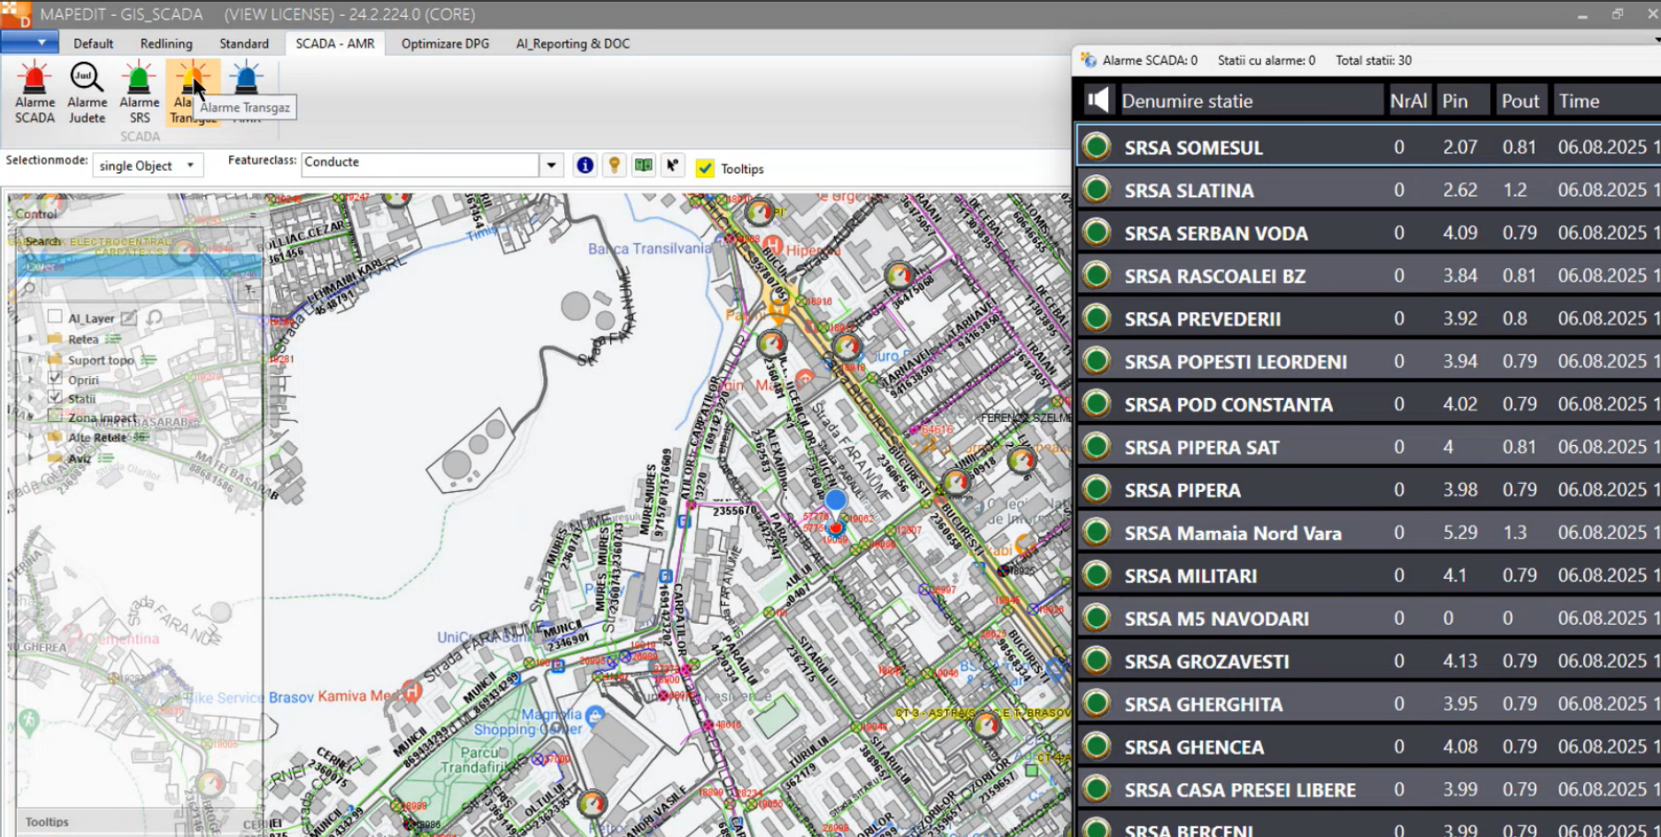This screenshot has height=837, width=1661.
Task: Click the lightbulb icon next to Featureclass
Action: [x=614, y=165]
